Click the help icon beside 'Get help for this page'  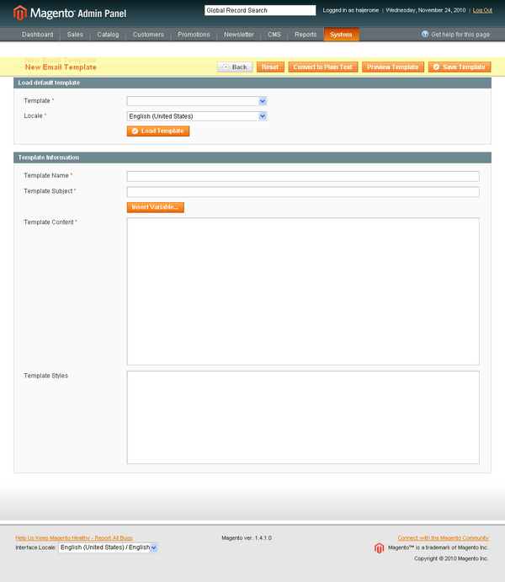pos(425,35)
